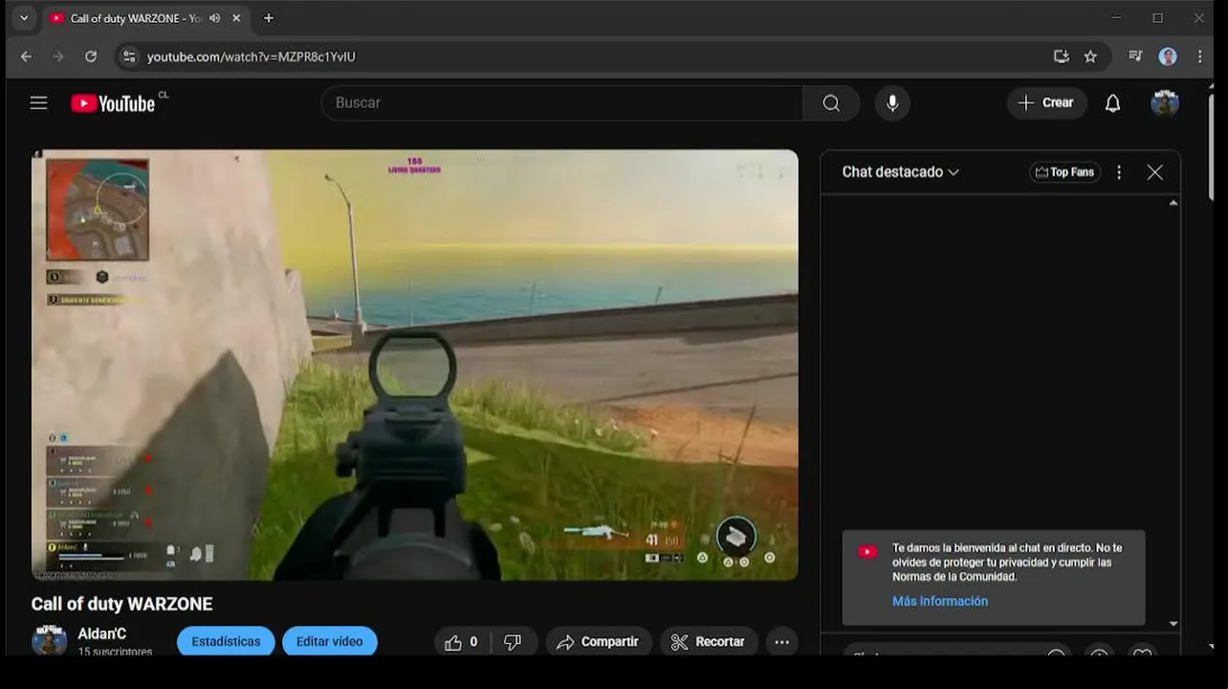1228x689 pixels.
Task: Click the magnifier search button
Action: point(831,102)
